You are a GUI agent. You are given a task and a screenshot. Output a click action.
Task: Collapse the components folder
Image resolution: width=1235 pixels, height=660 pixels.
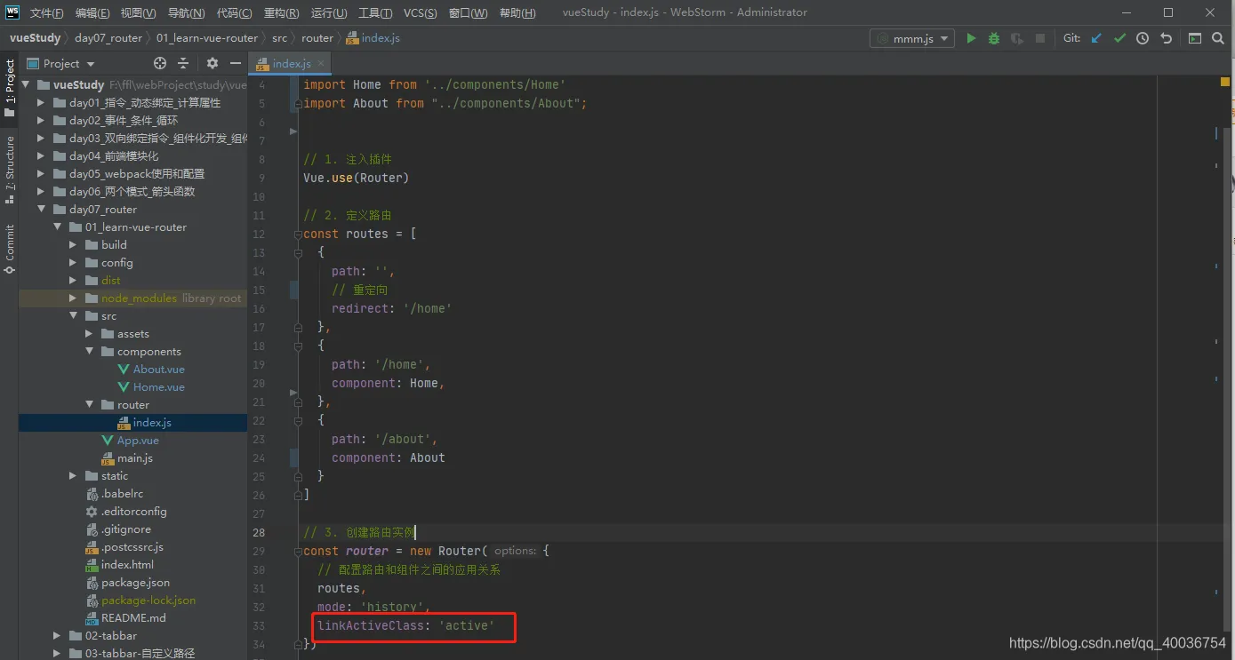point(89,352)
